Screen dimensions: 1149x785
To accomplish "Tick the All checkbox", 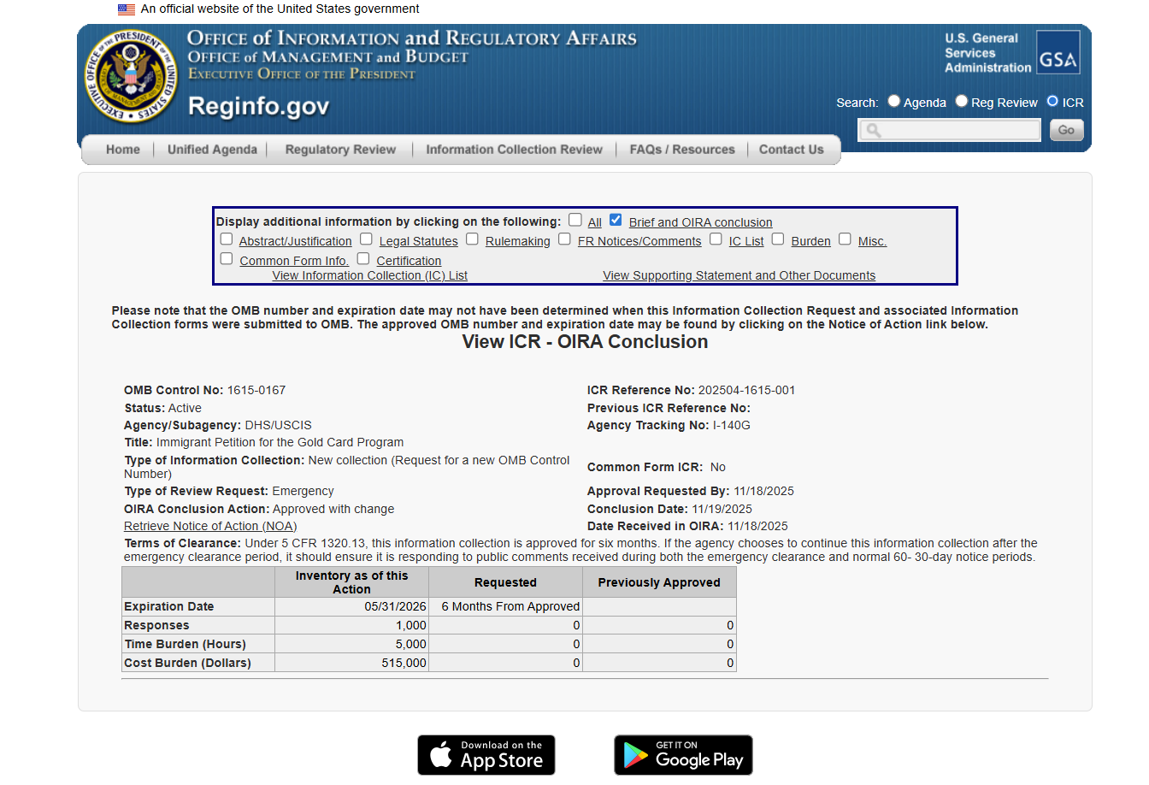I will [575, 220].
